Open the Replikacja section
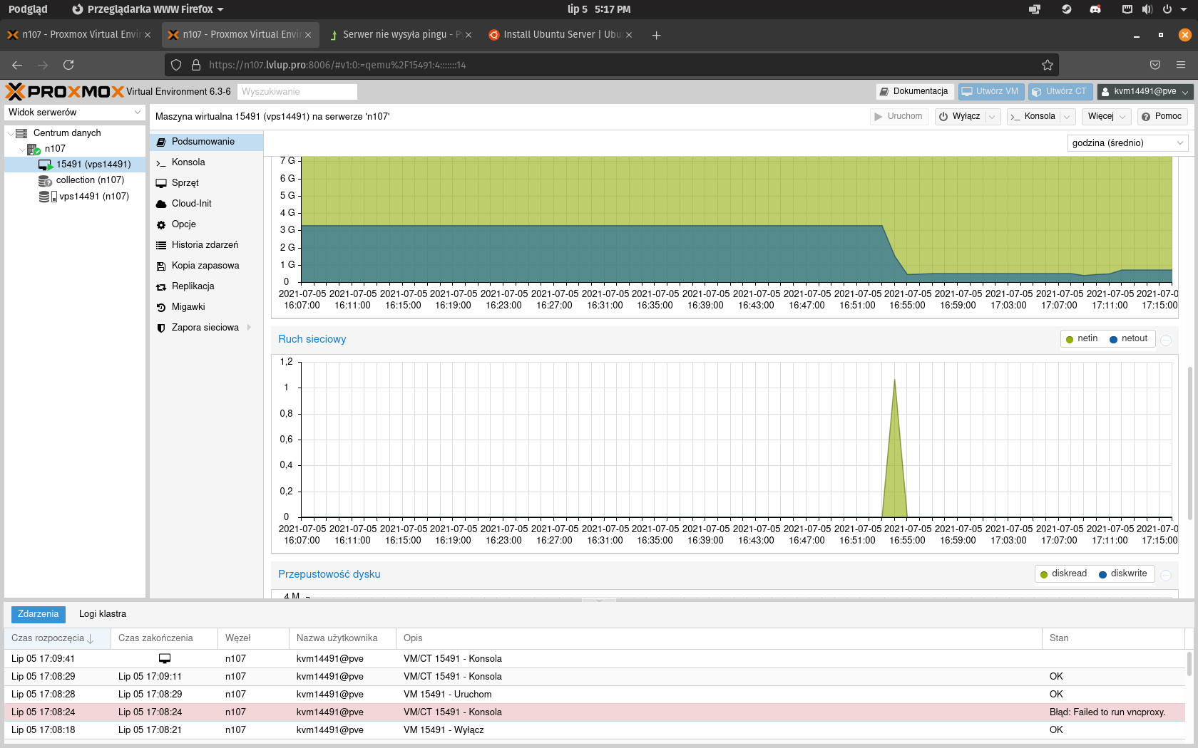 [193, 286]
